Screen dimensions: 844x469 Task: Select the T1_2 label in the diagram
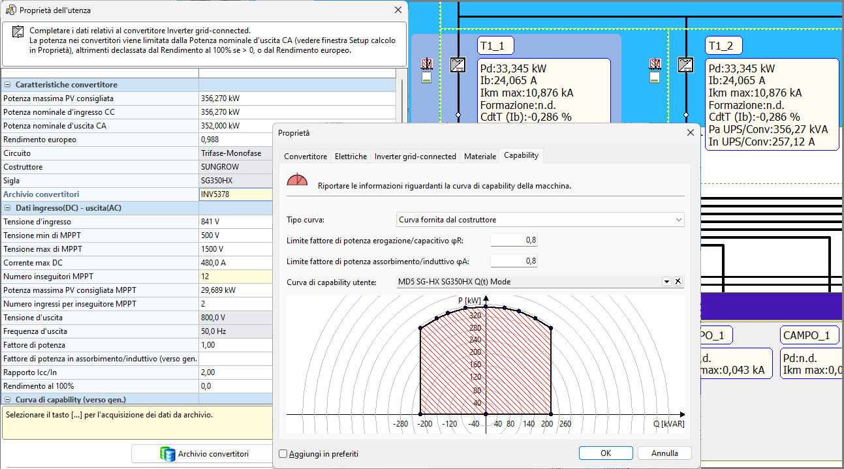724,45
